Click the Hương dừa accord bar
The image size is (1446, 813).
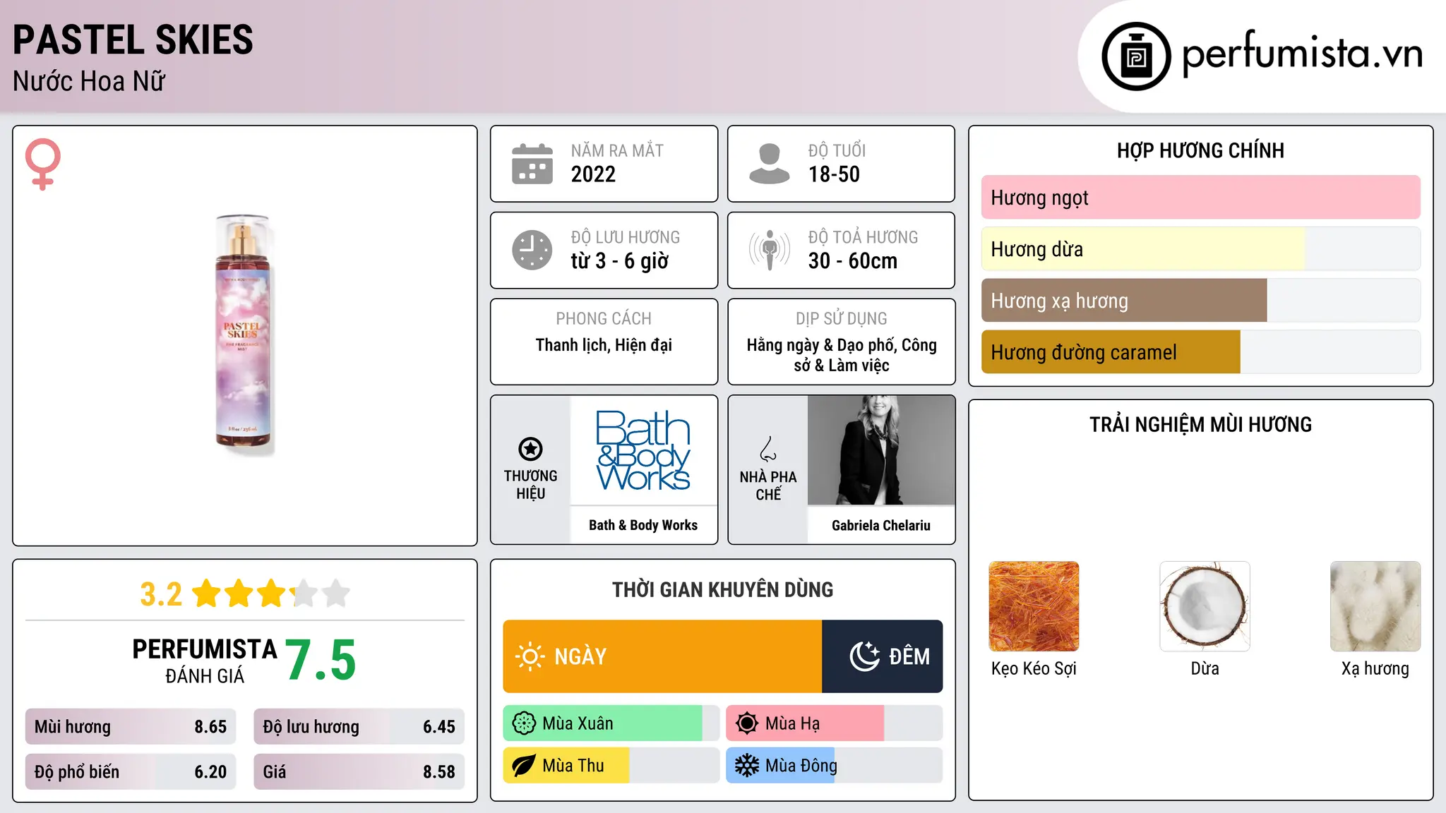[x=1200, y=249]
